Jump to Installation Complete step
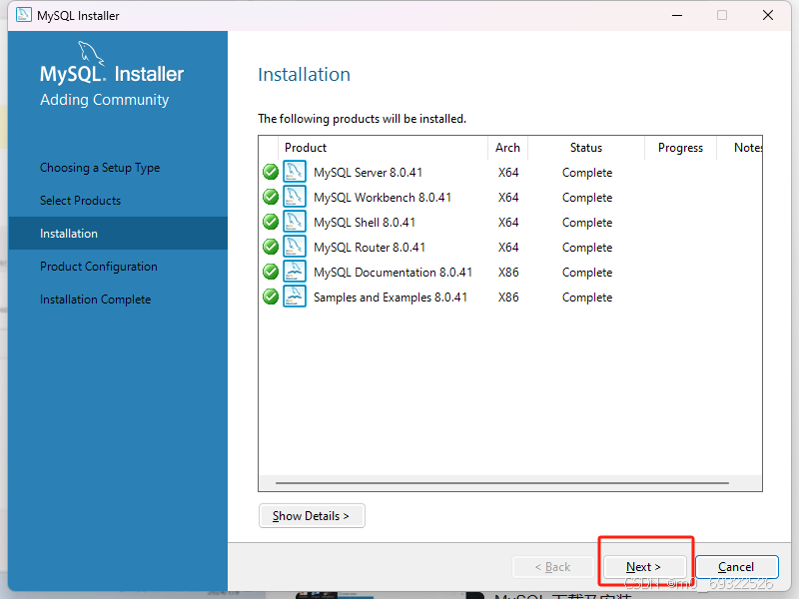This screenshot has height=599, width=799. (95, 299)
